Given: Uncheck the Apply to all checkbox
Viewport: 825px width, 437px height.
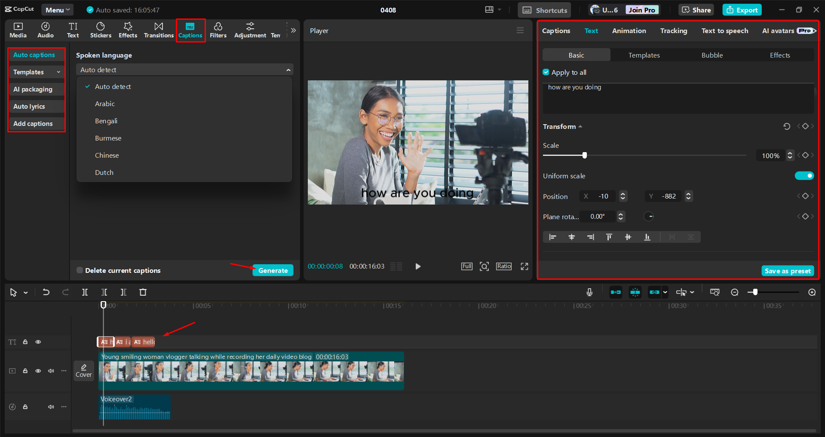Looking at the screenshot, I should coord(546,72).
